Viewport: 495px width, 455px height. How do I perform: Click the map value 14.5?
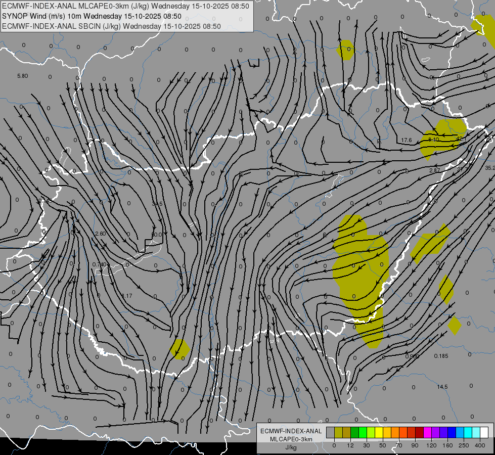442,387
